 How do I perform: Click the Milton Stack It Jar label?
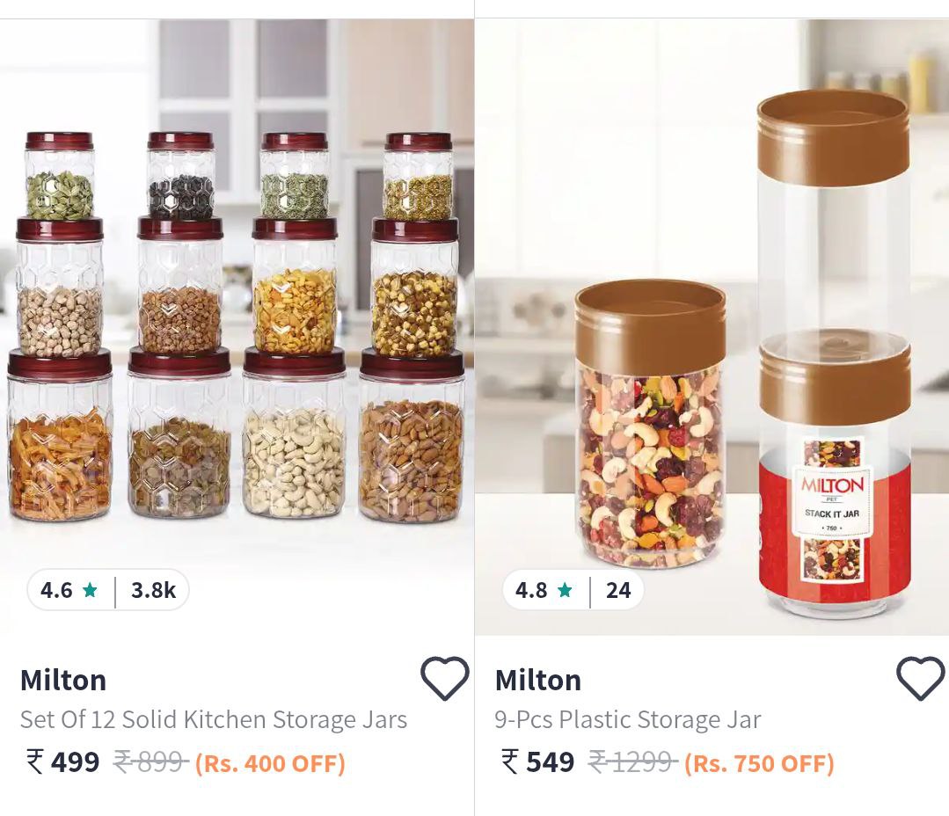pos(832,500)
